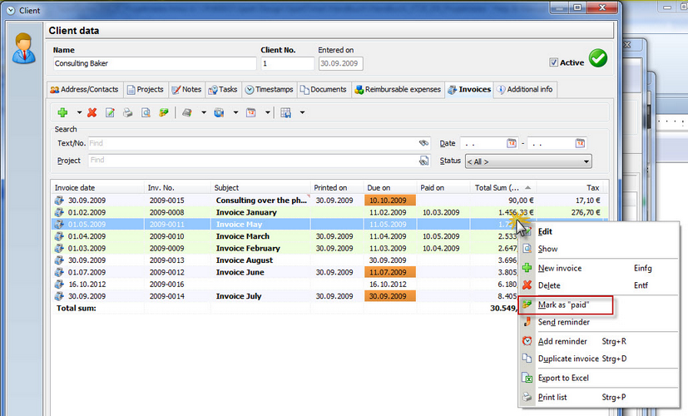Switch to the Projects tab
Image resolution: width=688 pixels, height=416 pixels.
[146, 90]
